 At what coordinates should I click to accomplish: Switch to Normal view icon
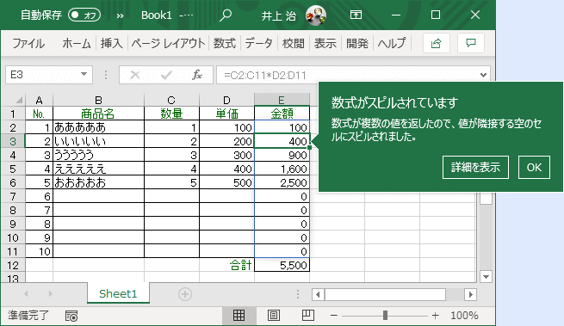point(239,316)
